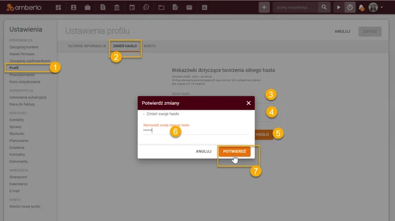Screen dimensions: 395x221
Task: Open Planowanie in sidebar
Action: (x=19, y=141)
